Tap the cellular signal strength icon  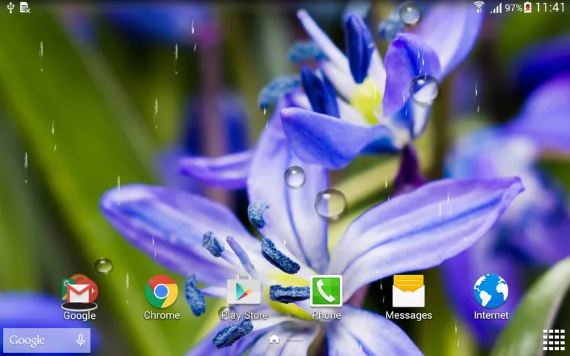[x=496, y=8]
